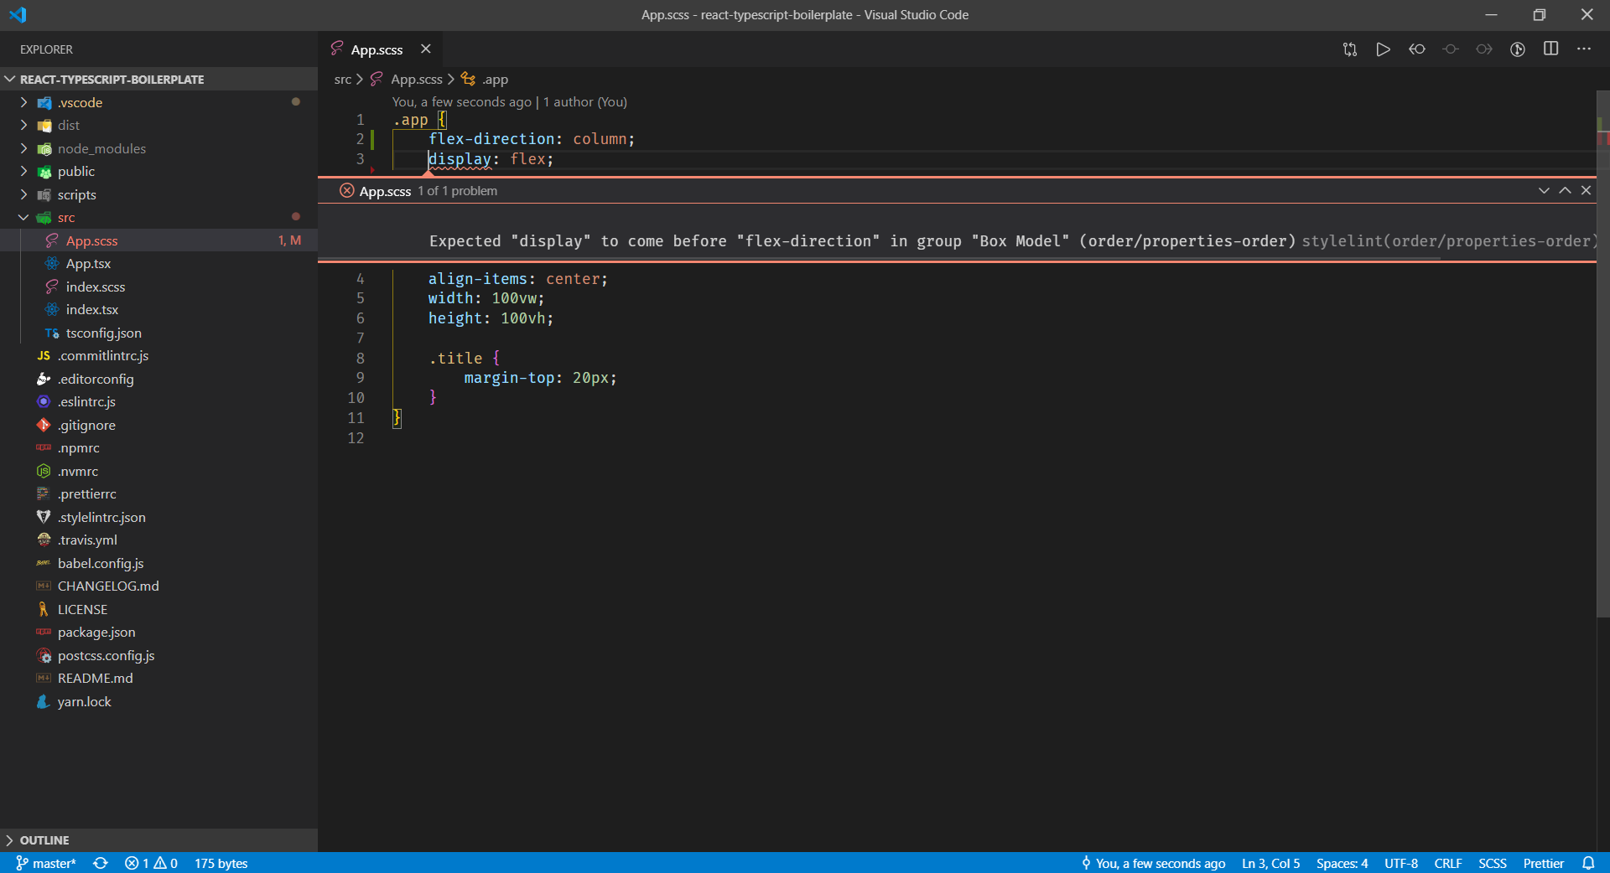Open file history with the go-back revision icon
The image size is (1610, 873).
tap(1417, 49)
